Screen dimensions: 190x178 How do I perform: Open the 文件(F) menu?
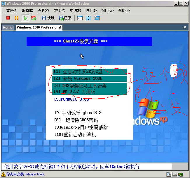pyautogui.click(x=12, y=10)
